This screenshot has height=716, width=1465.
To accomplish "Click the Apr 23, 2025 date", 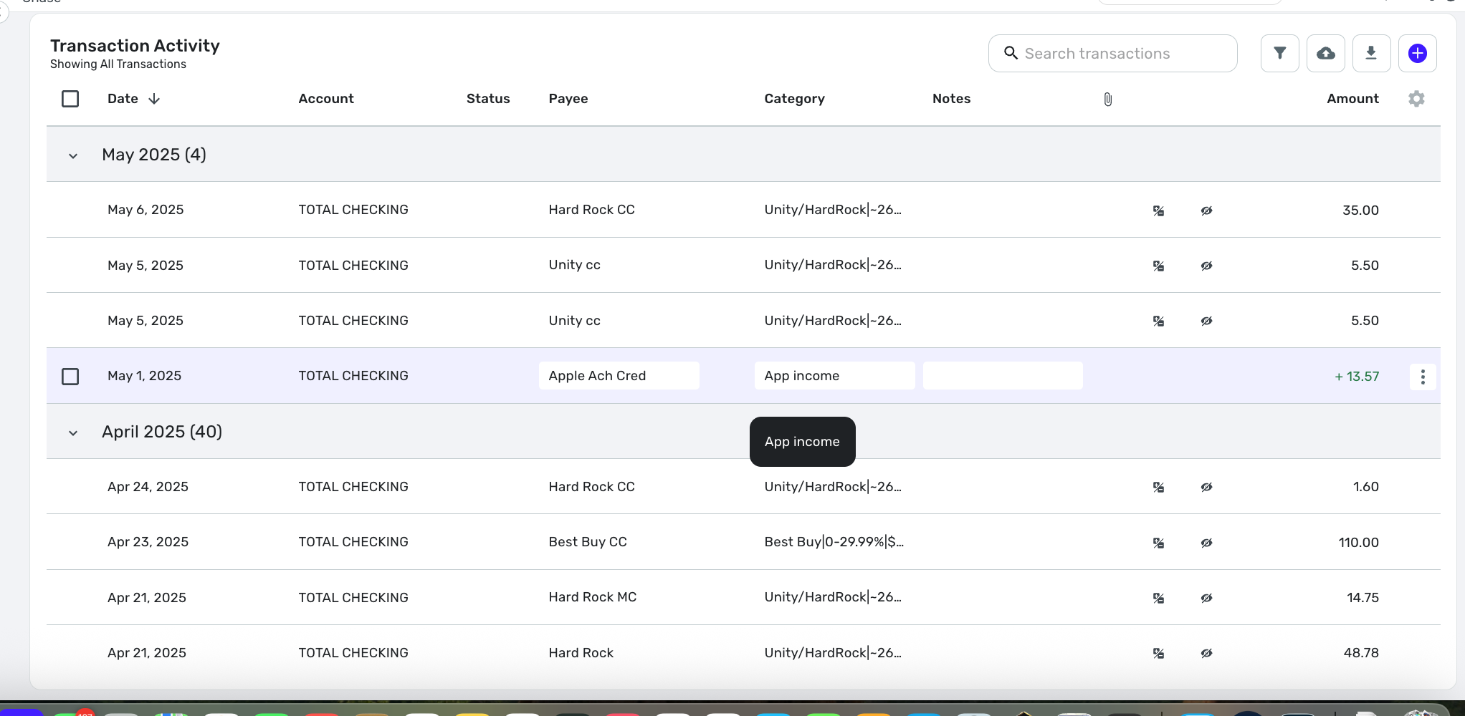I will [x=148, y=542].
